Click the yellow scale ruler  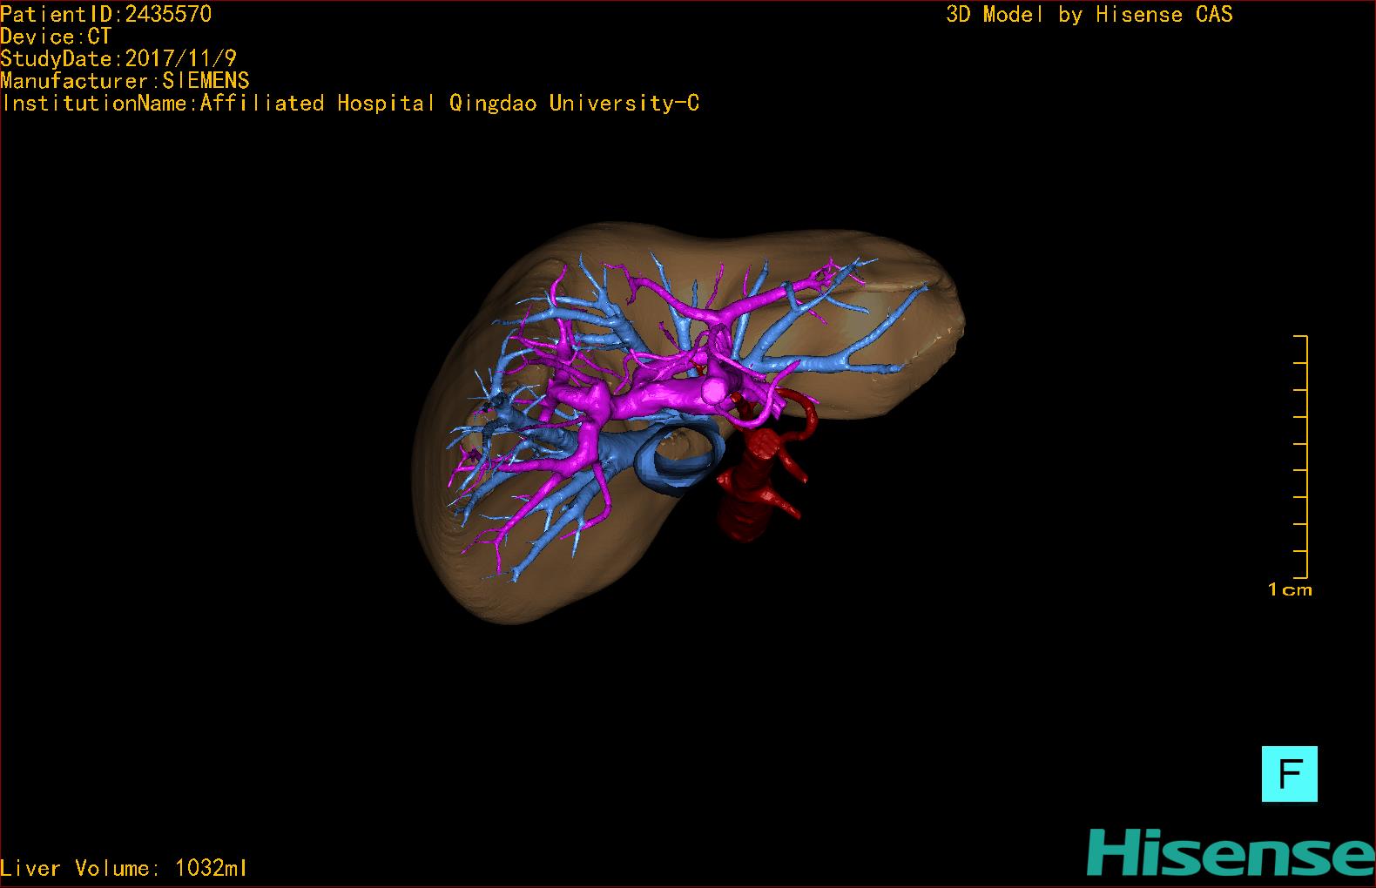click(x=1301, y=456)
